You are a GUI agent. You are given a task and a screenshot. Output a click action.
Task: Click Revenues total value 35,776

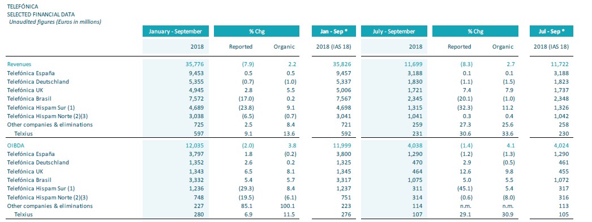coord(195,64)
